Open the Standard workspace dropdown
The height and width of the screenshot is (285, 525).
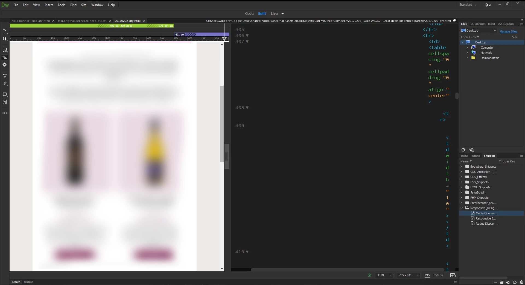click(468, 5)
